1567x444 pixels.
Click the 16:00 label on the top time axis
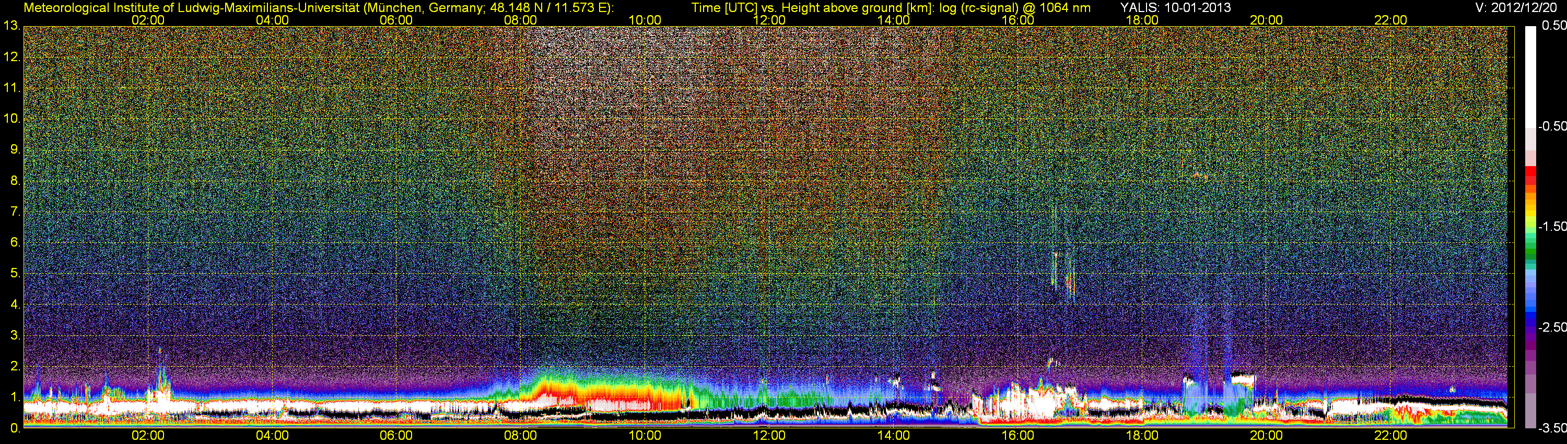(1018, 20)
